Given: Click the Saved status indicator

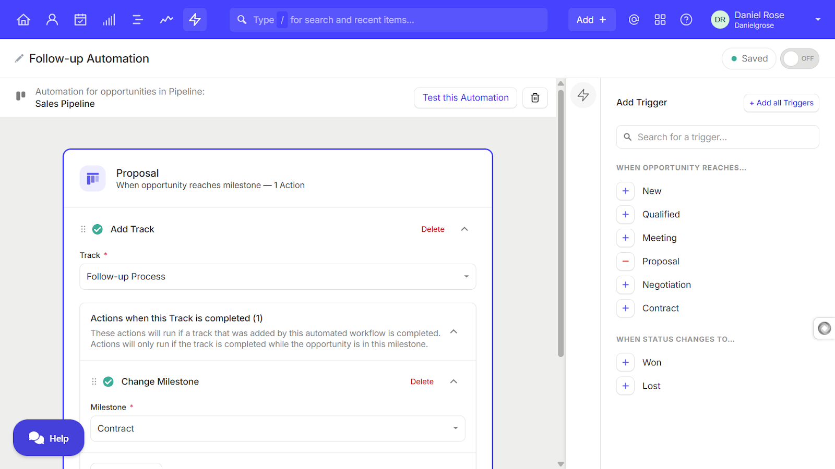Looking at the screenshot, I should click(x=749, y=58).
